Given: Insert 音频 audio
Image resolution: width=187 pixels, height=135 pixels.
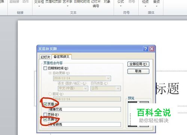Looking at the screenshot, I should click(156, 1).
